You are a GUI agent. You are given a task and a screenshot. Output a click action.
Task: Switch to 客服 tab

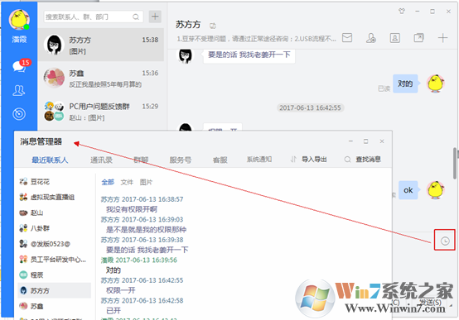220,160
